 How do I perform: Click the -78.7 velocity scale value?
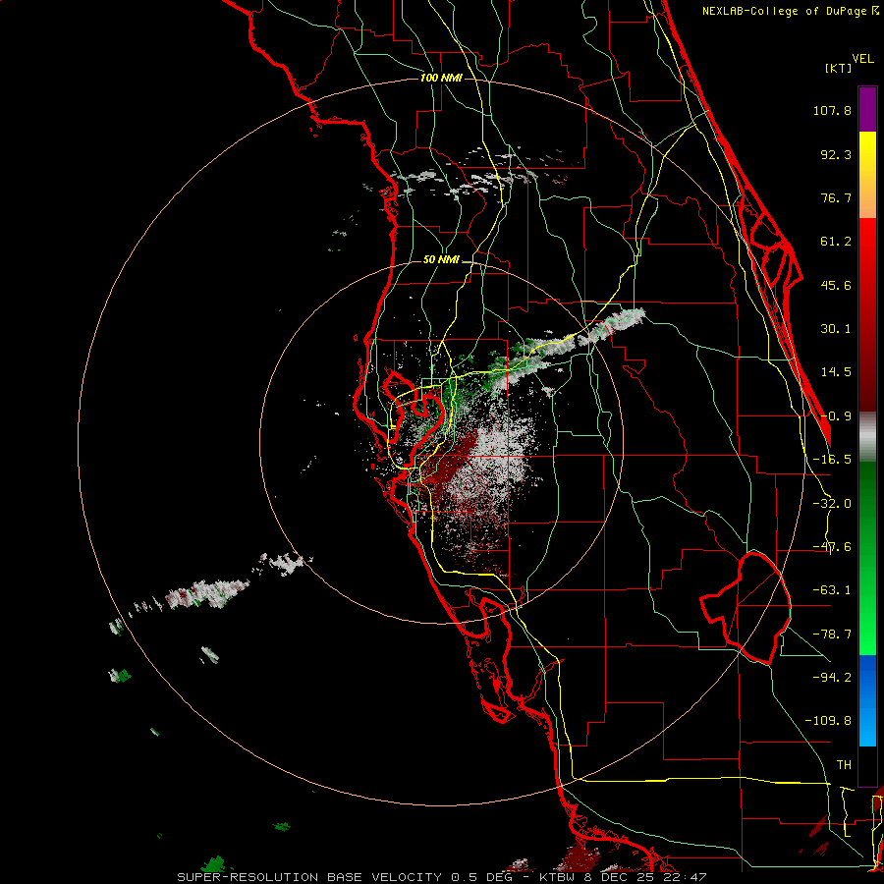click(832, 635)
